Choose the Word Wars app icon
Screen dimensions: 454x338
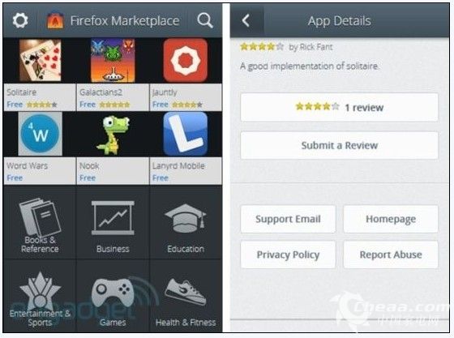point(40,134)
